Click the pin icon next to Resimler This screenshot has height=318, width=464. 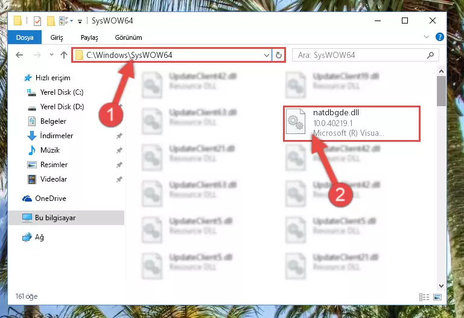[x=119, y=165]
